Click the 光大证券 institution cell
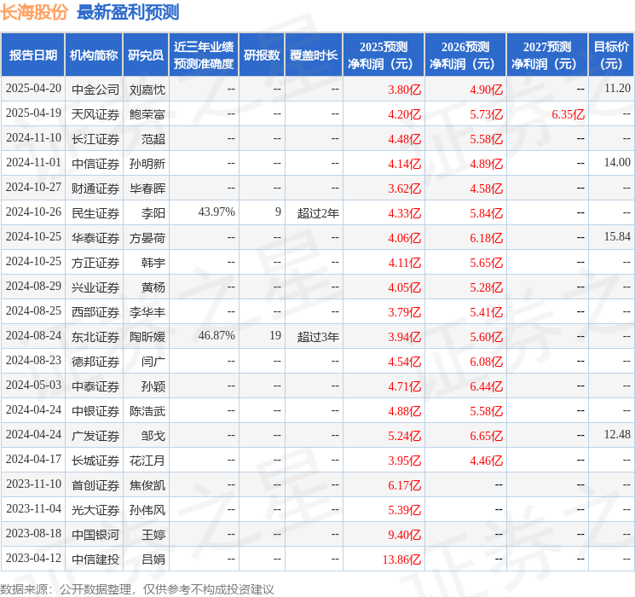Screen dimensions: 635x597 (95, 510)
